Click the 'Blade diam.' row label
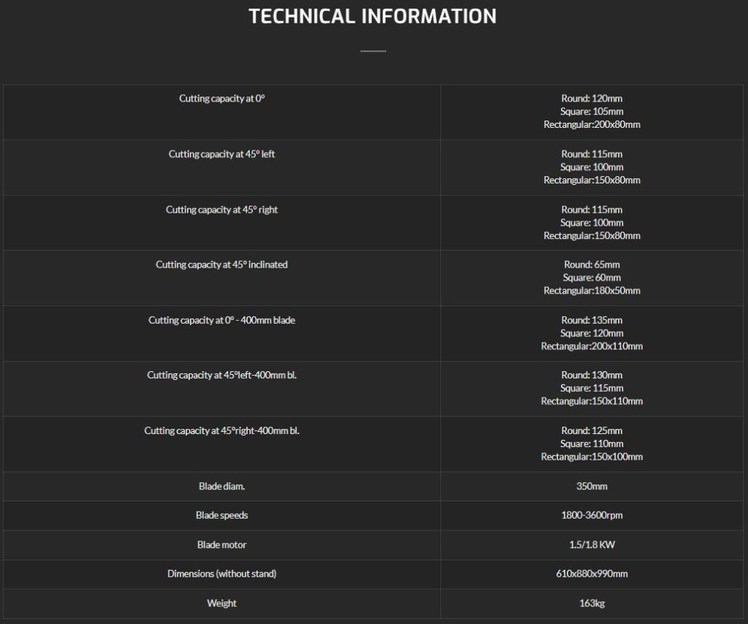Image resolution: width=748 pixels, height=624 pixels. coord(222,486)
